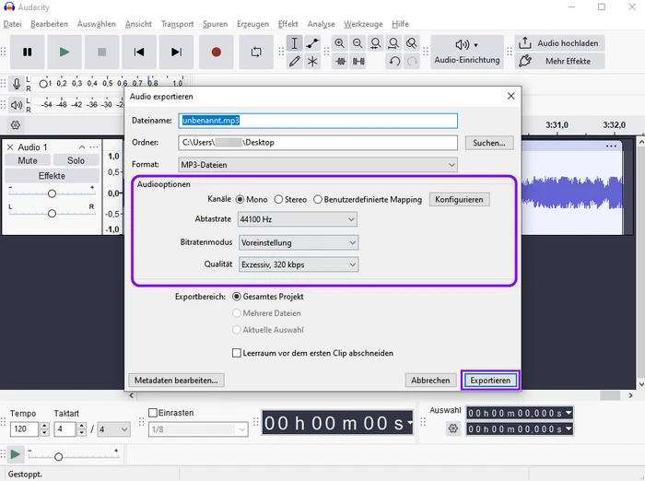Screen dimensions: 645x481
Task: Click the greyed Redo arrow icon
Action: click(412, 62)
